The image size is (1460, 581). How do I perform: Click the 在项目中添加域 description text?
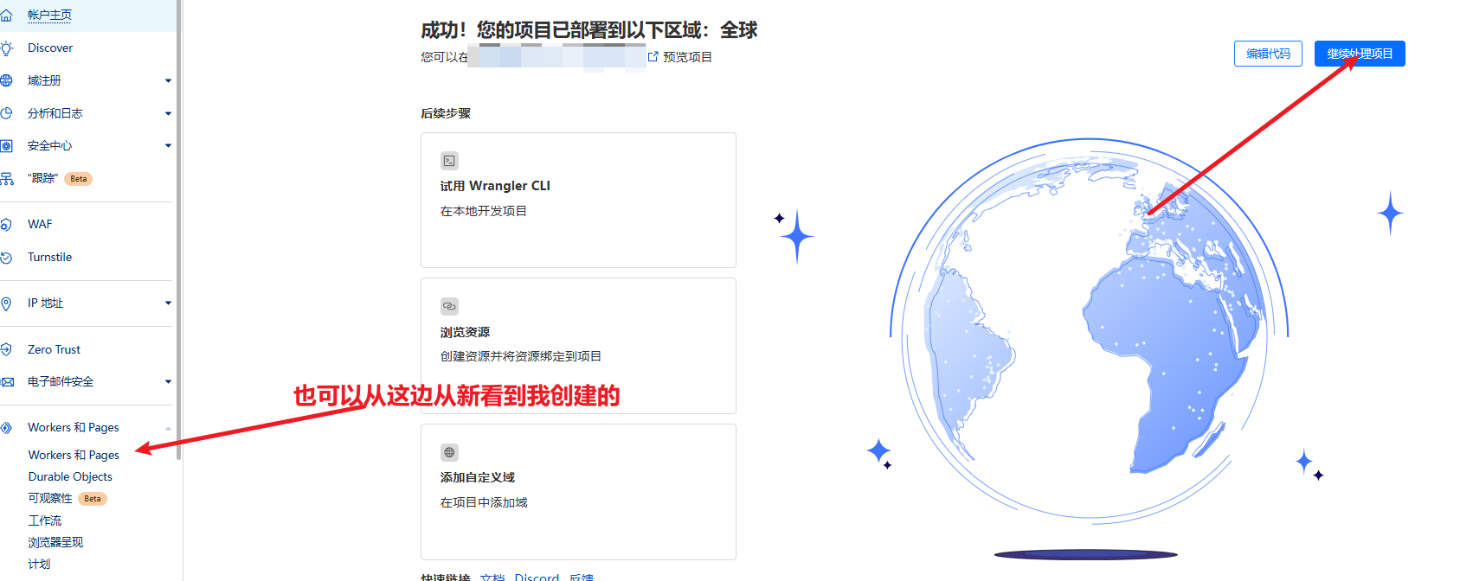pos(484,502)
